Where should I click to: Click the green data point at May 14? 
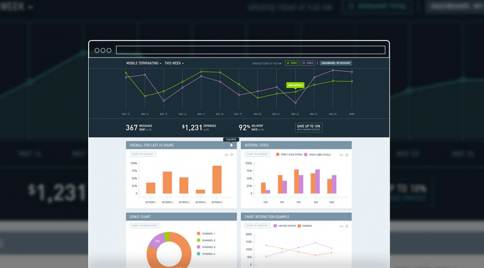[145, 96]
